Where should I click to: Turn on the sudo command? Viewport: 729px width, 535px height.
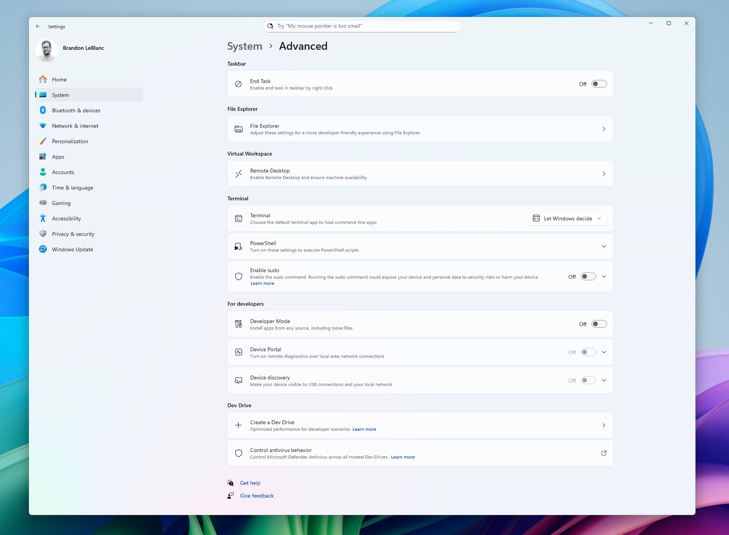588,276
